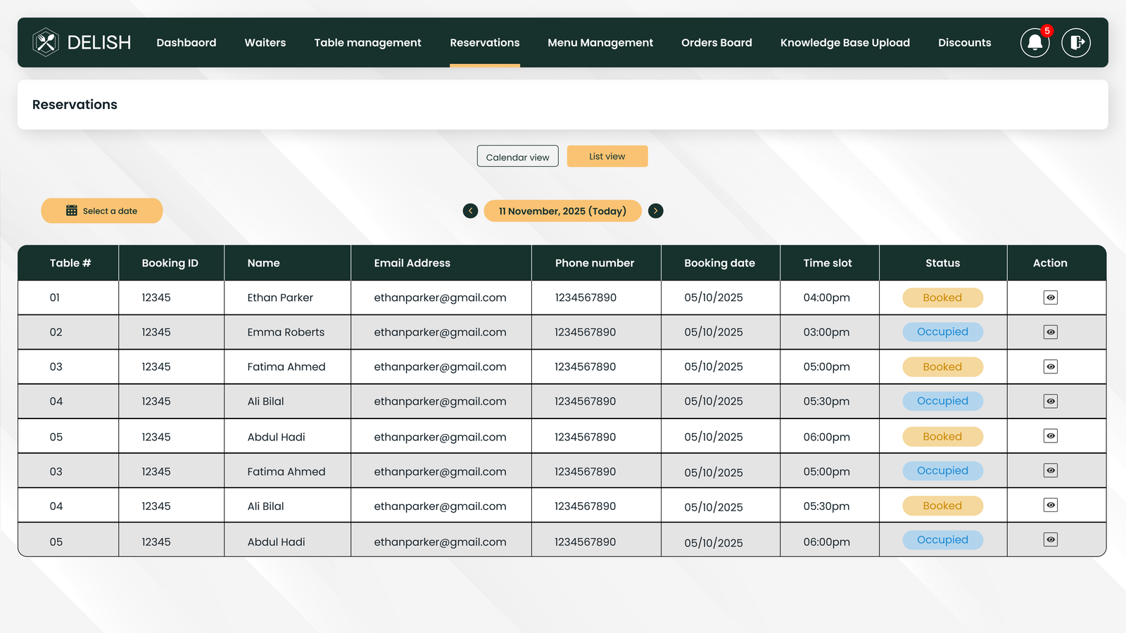The width and height of the screenshot is (1126, 633).
Task: Click the Booking ID column header
Action: 170,263
